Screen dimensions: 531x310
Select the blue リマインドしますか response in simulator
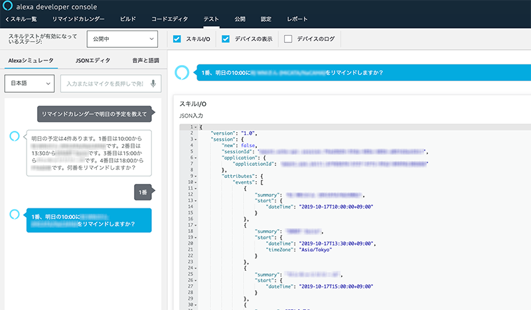[89, 220]
